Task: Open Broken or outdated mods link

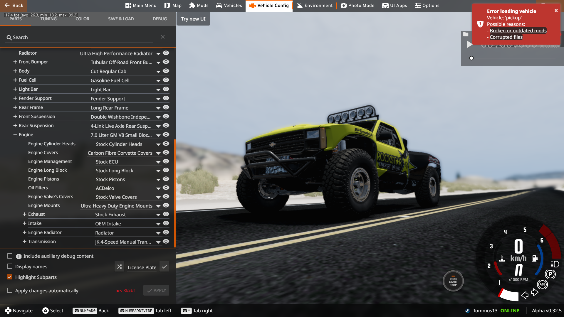Action: [x=518, y=31]
